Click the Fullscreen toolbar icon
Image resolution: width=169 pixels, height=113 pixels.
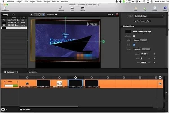(x=61, y=9)
